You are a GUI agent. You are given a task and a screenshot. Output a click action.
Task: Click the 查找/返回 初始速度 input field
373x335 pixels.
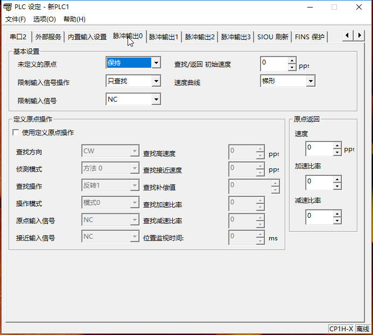click(273, 63)
